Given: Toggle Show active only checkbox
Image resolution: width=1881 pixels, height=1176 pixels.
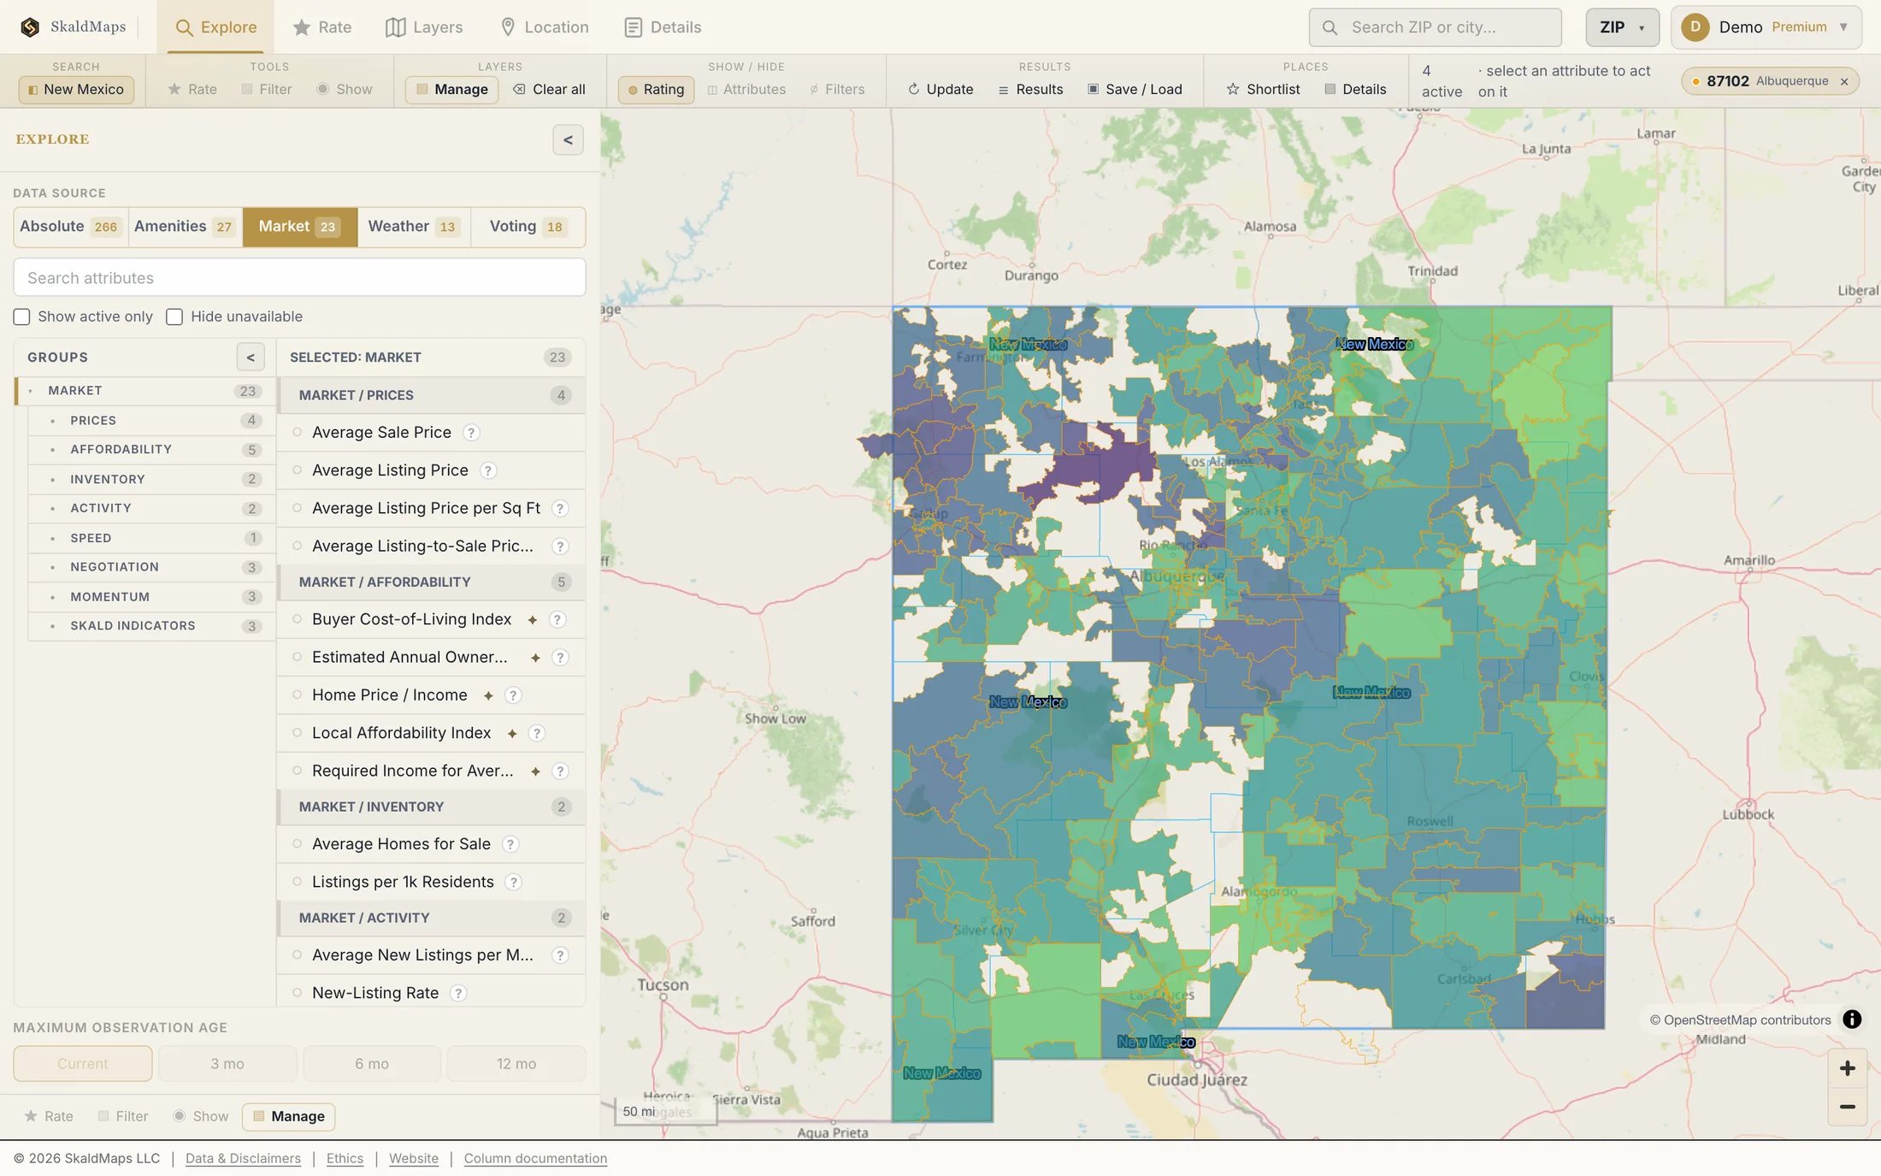Looking at the screenshot, I should (22, 317).
